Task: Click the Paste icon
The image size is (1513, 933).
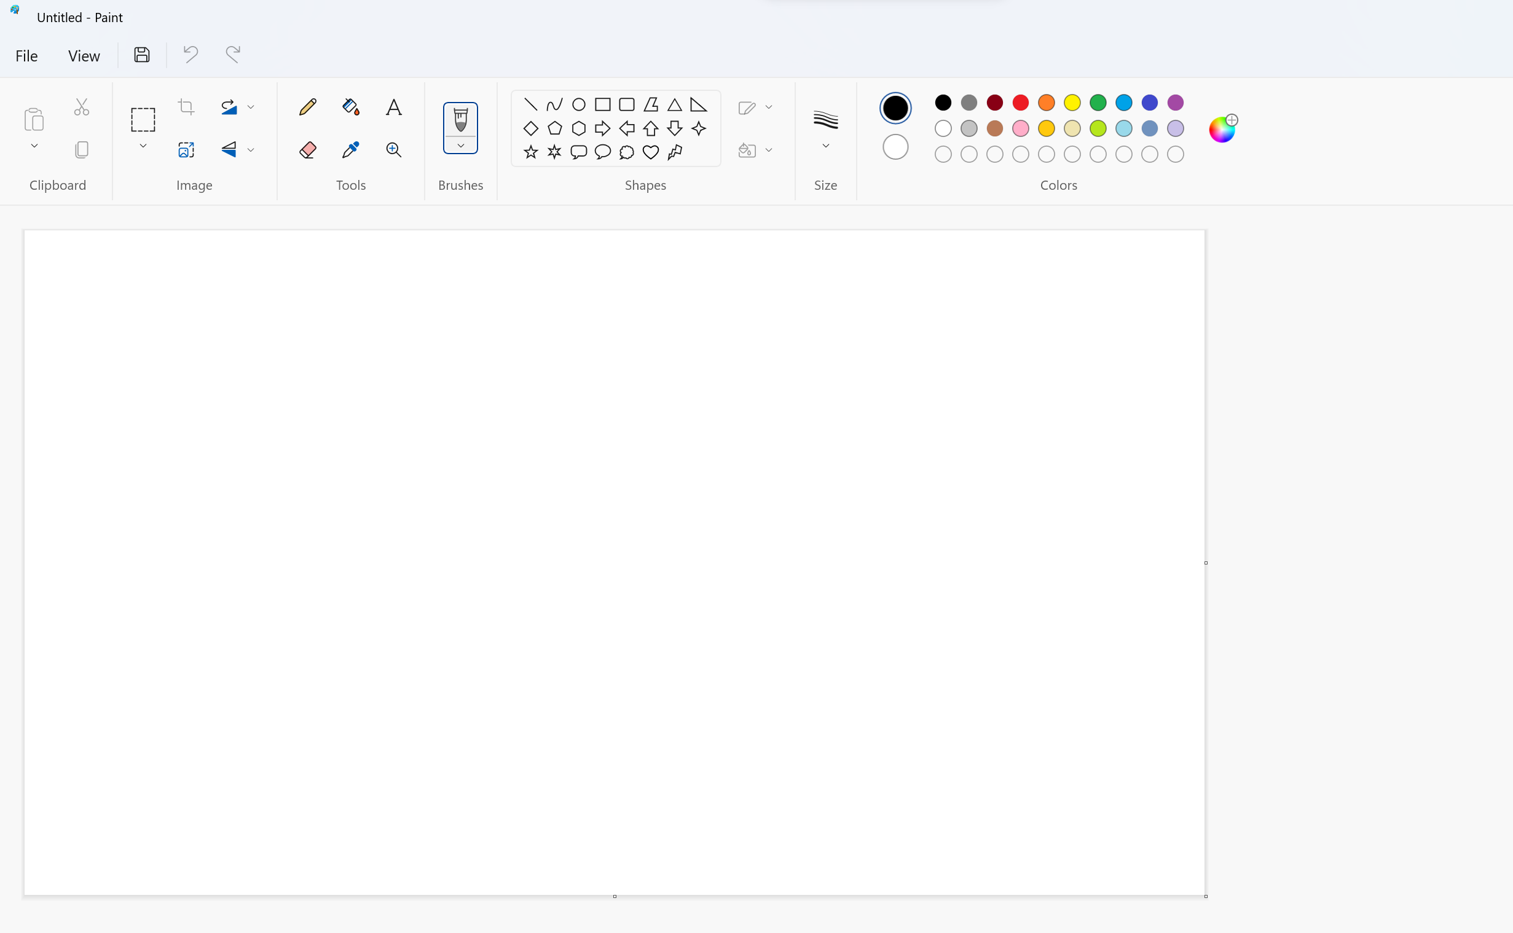Action: click(x=33, y=119)
